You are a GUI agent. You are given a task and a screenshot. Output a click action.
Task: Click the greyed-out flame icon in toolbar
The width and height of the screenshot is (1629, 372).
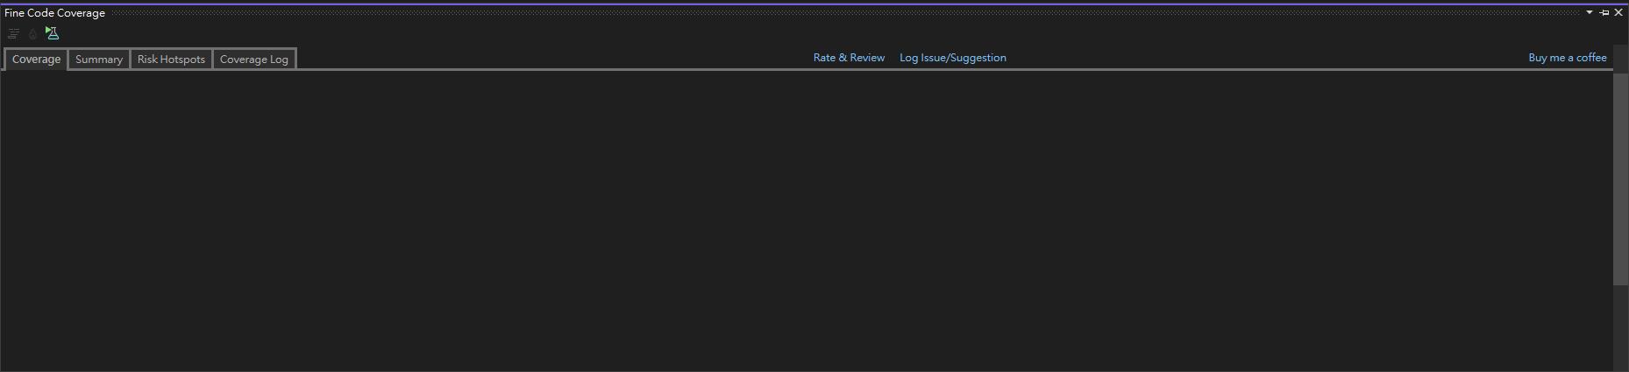point(32,33)
